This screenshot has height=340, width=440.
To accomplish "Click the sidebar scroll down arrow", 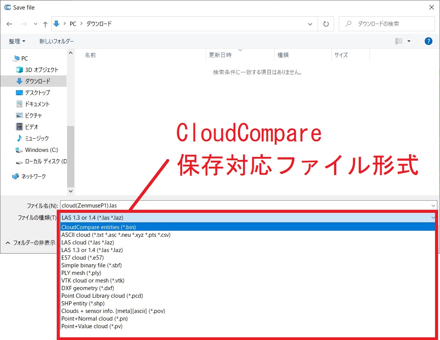I will coord(71,191).
